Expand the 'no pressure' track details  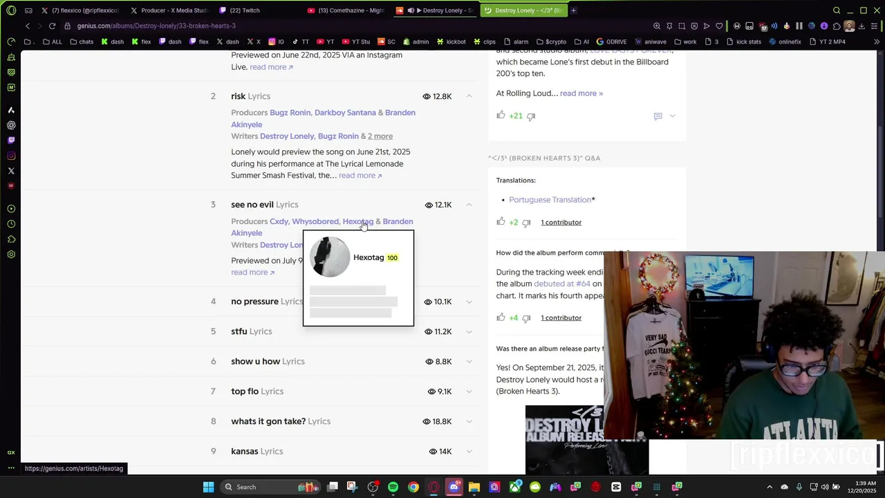coord(469,302)
